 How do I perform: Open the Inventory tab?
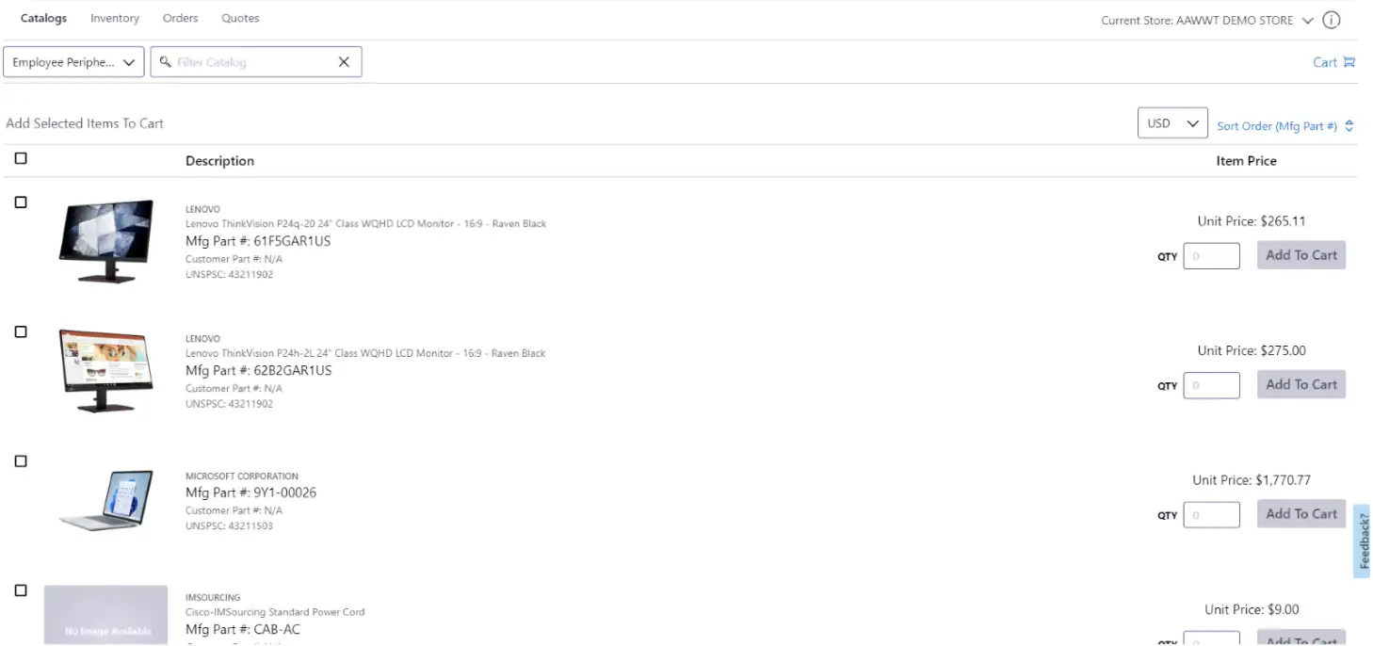tap(115, 18)
